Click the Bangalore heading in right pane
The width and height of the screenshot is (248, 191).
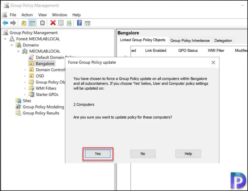[128, 33]
